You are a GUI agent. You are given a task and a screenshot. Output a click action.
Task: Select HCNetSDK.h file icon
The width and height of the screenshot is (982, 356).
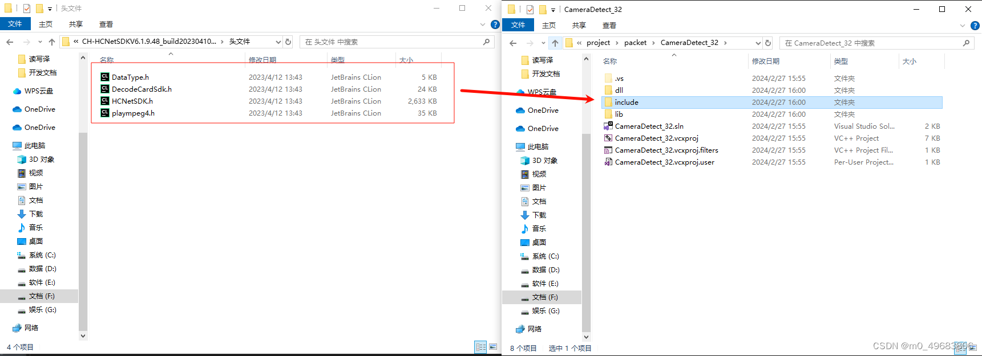click(x=105, y=101)
